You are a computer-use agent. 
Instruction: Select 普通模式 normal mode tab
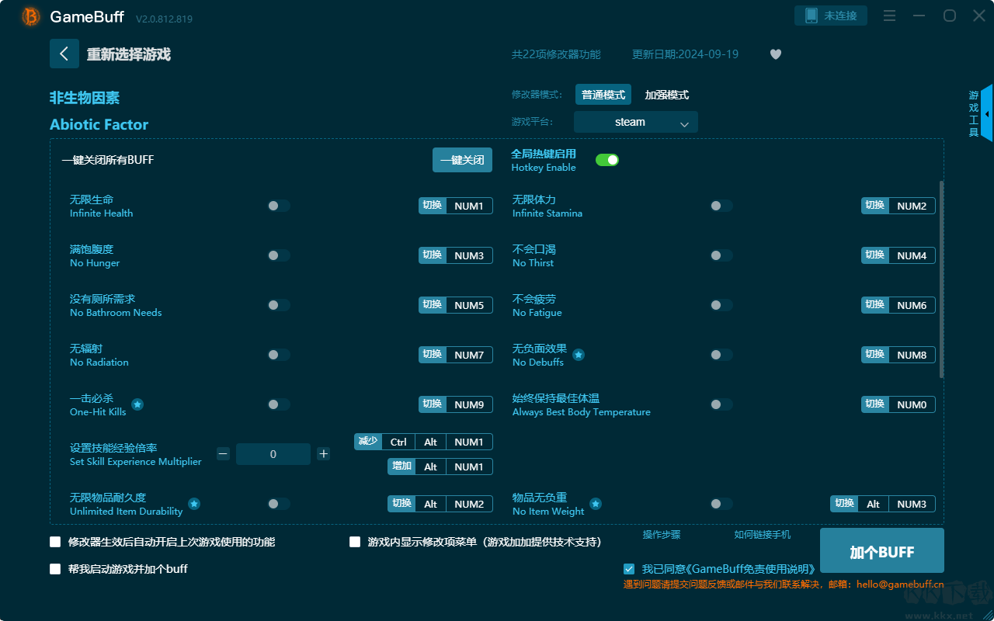(603, 95)
